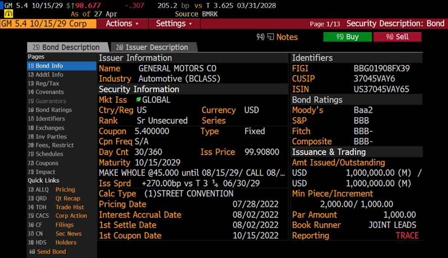Select the Bond Info page

[61, 66]
